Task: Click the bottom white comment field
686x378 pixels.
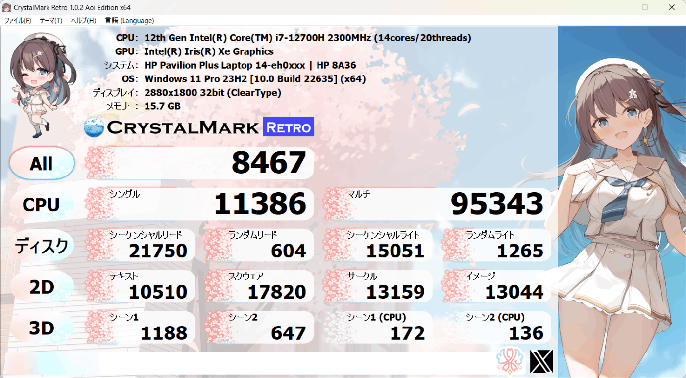Action: pos(247,363)
